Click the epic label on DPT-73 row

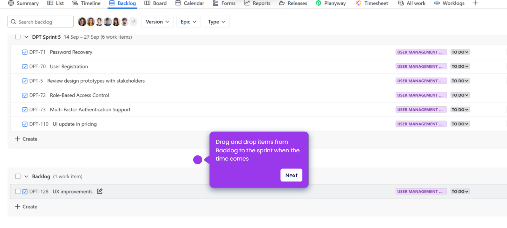421,110
